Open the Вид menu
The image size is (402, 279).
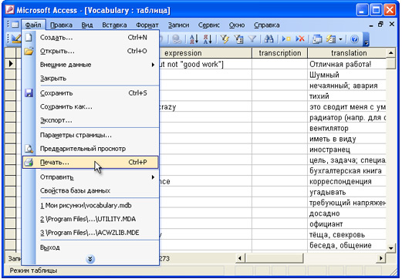pyautogui.click(x=87, y=25)
